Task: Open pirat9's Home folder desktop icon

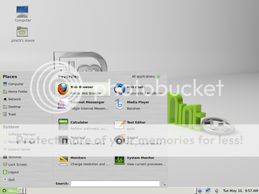Action: [x=23, y=34]
